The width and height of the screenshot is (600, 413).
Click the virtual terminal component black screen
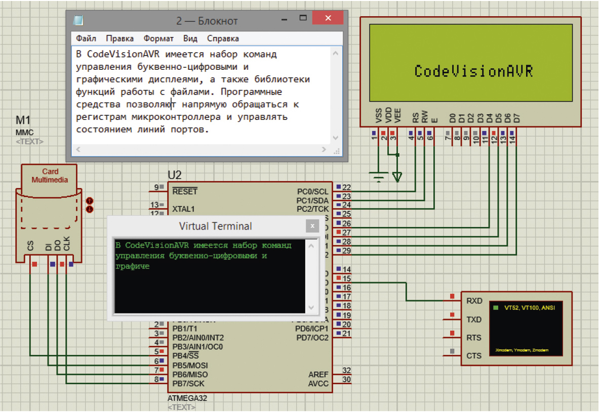[526, 329]
